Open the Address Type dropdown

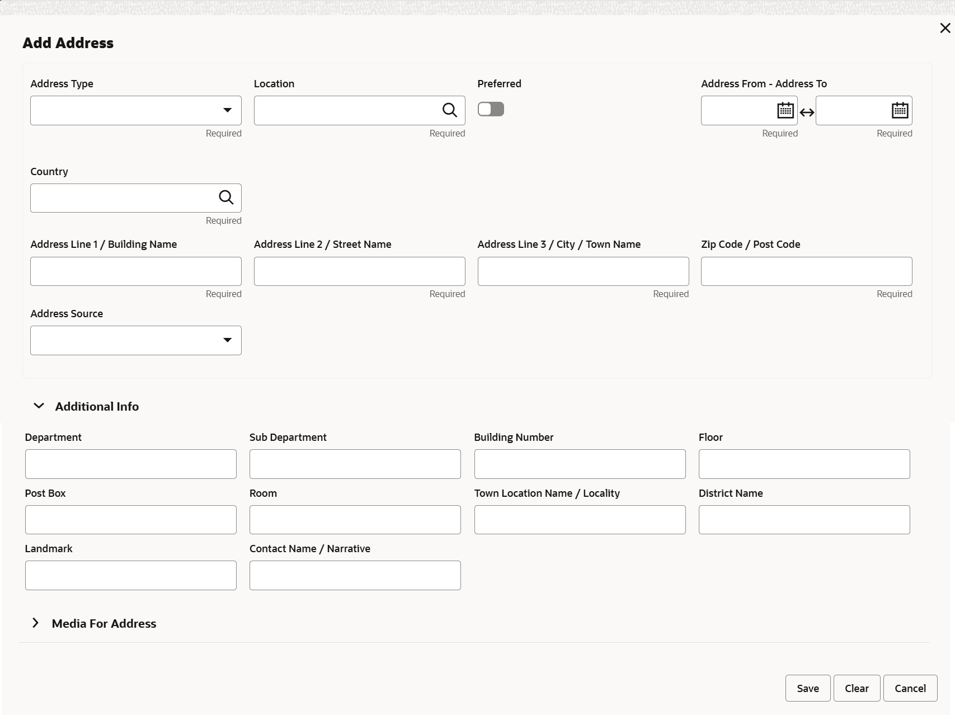click(x=136, y=110)
